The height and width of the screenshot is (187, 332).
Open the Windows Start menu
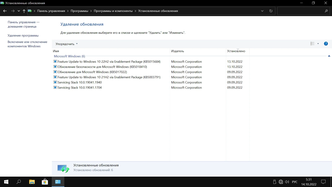6,182
